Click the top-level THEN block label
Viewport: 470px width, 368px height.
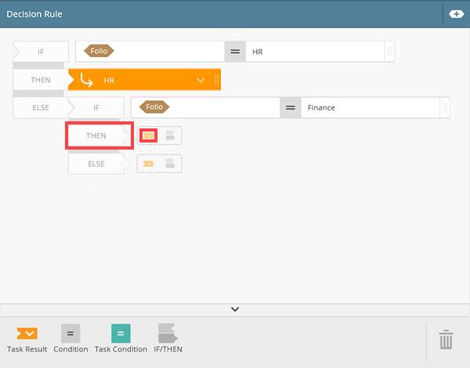[41, 80]
